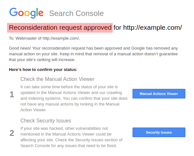Click step 2 text about hacked site
194x156 pixels.
click(x=64, y=129)
